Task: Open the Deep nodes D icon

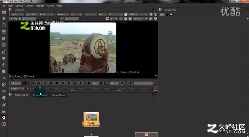Action: click(3, 85)
